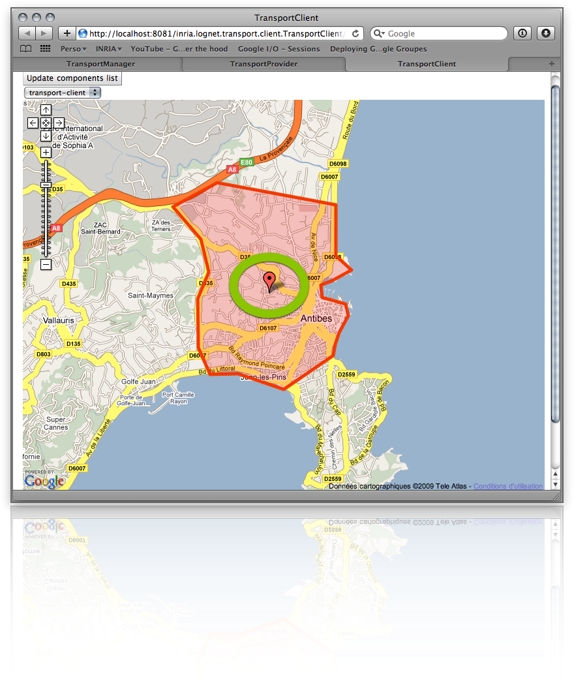Switch to the TransportManager tab
Viewport: 574px width, 683px height.
[x=100, y=64]
